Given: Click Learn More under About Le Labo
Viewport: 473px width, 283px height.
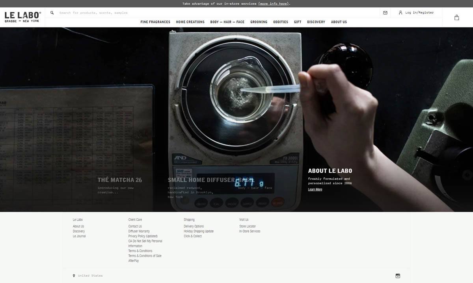Looking at the screenshot, I should (x=315, y=189).
